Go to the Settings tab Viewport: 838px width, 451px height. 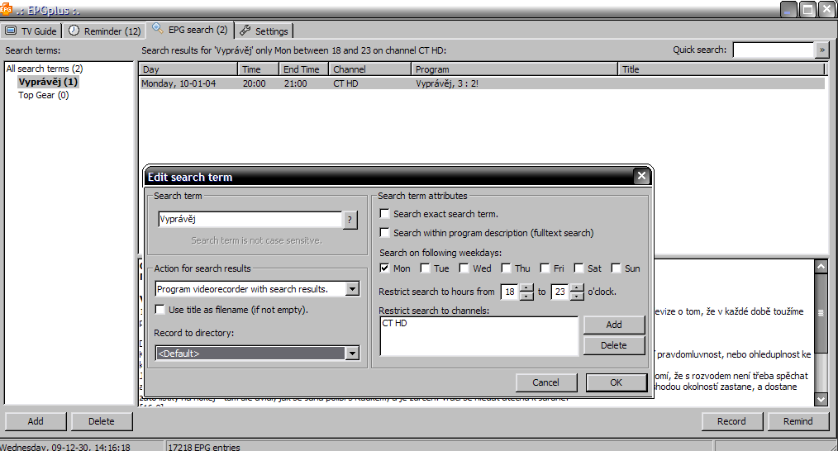click(264, 31)
